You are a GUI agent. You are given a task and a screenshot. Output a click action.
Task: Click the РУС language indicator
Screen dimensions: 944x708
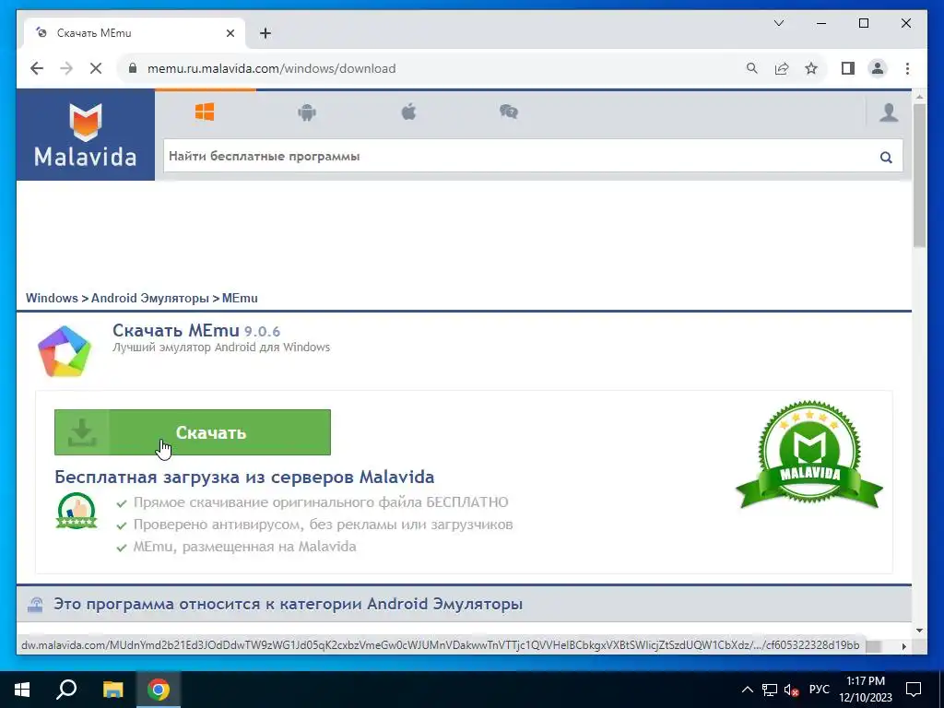(819, 690)
